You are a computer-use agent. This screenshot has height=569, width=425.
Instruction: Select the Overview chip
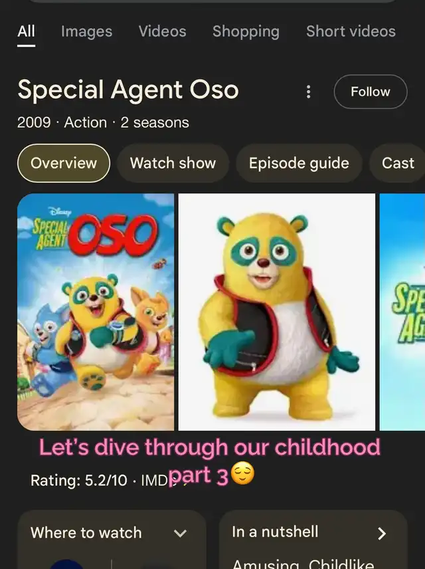[64, 164]
